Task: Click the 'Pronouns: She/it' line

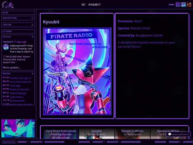Action: tap(130, 21)
